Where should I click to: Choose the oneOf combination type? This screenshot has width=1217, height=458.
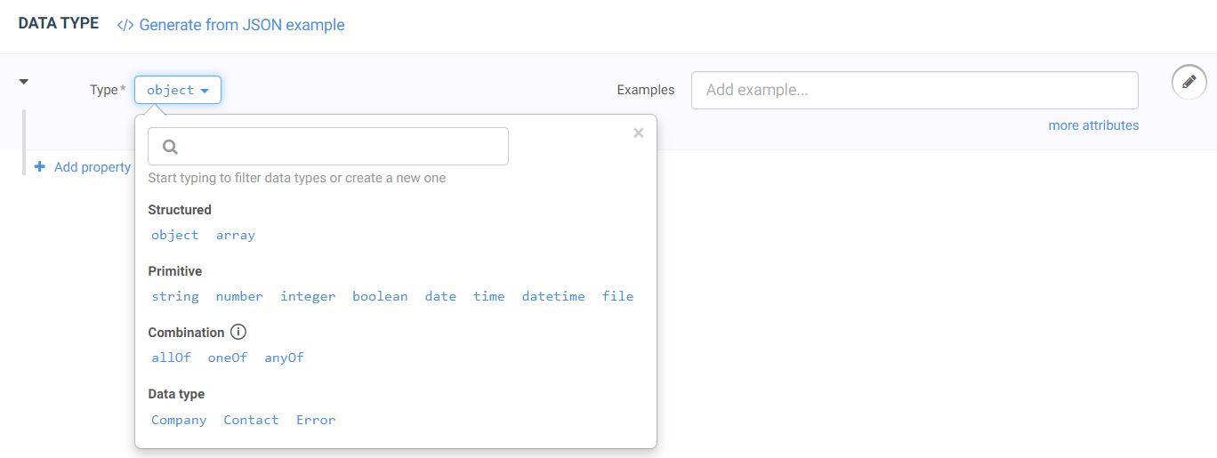point(228,358)
